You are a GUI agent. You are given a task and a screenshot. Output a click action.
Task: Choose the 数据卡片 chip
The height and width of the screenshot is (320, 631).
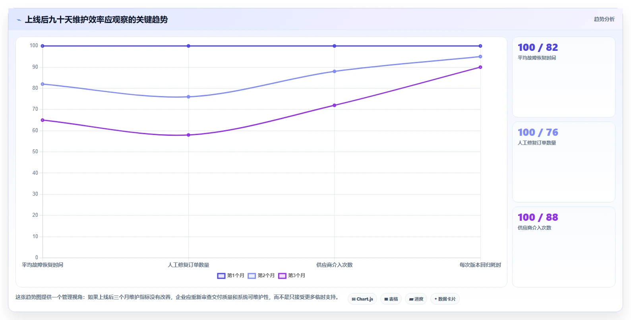click(x=445, y=299)
